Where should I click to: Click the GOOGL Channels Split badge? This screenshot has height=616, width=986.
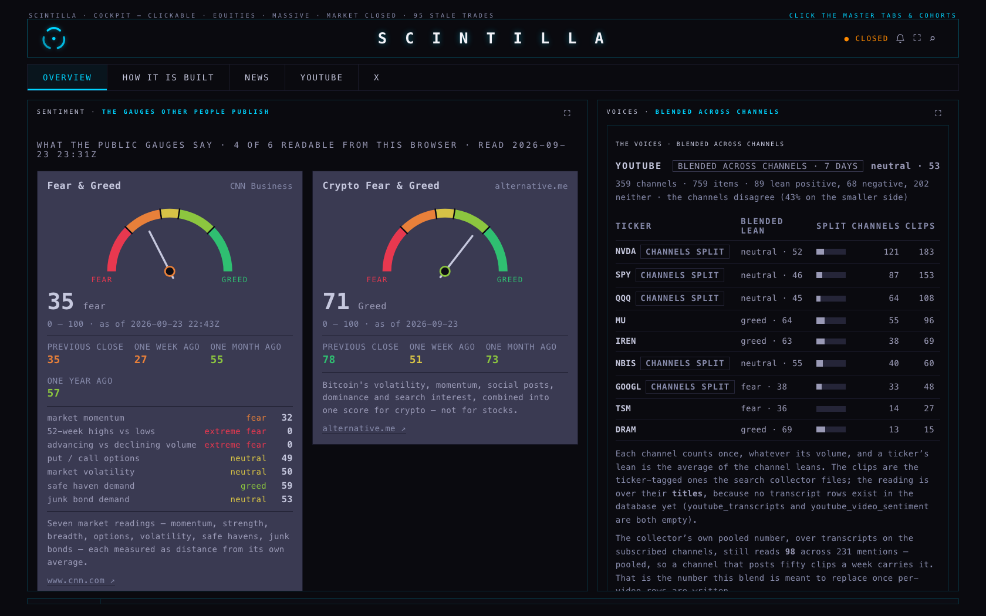690,387
